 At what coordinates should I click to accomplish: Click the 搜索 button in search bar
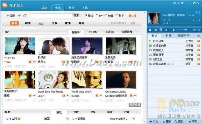76,15
